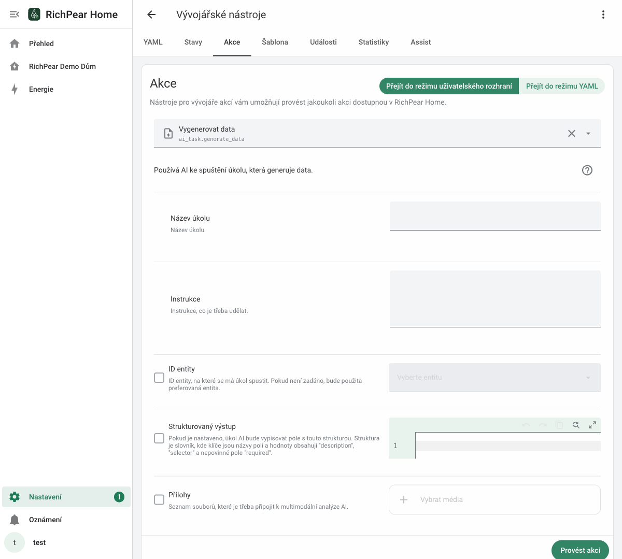
Task: Collapse the sidebar with the menu icon
Action: [x=15, y=15]
